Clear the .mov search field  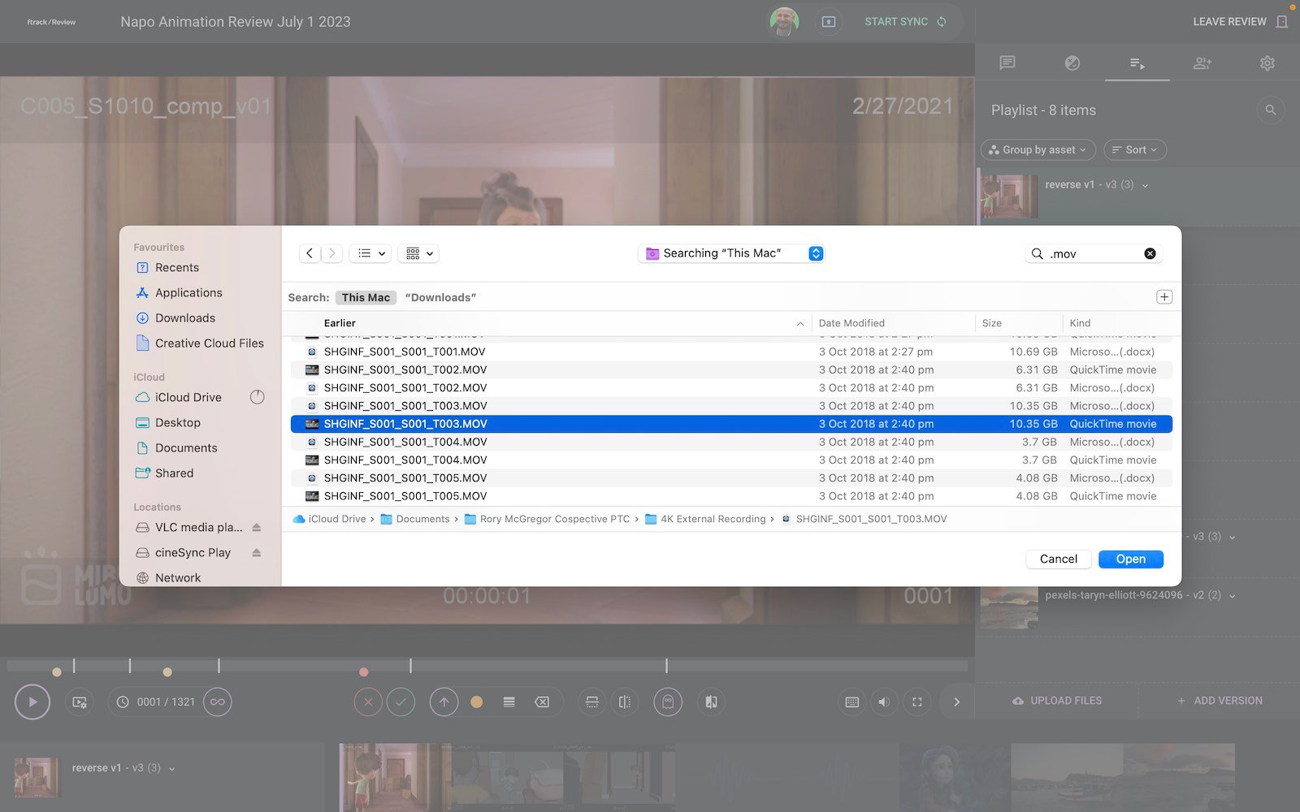pos(1150,253)
